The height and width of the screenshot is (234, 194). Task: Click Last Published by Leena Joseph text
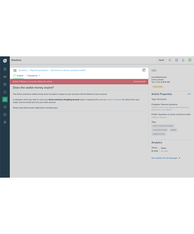(159, 78)
